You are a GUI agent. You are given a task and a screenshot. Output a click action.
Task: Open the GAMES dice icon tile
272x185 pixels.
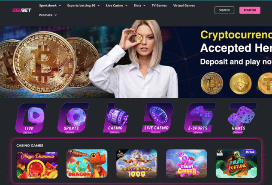[x=242, y=118]
